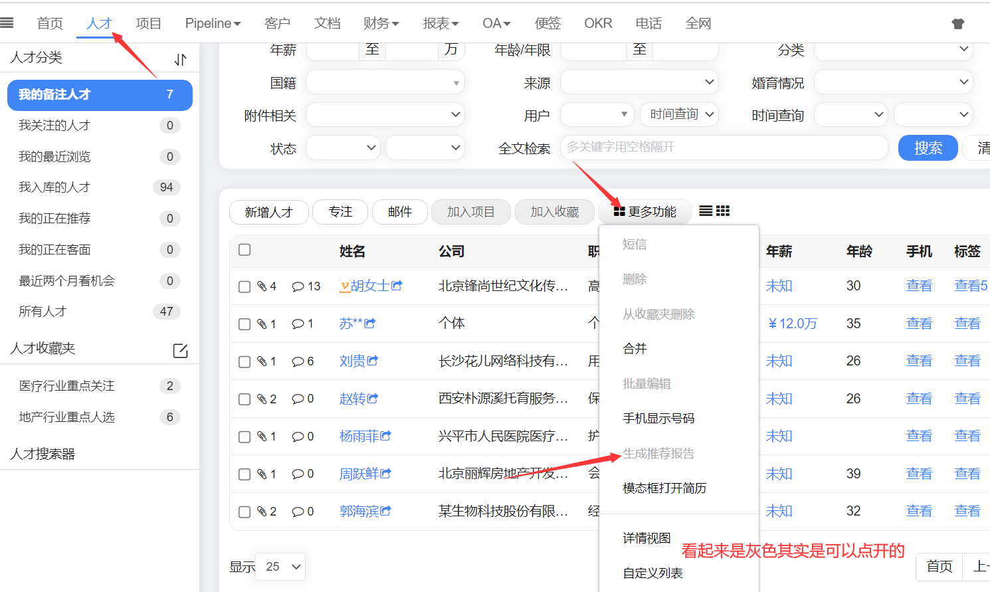Open the attachment icon in 胡女士's row

tap(262, 286)
